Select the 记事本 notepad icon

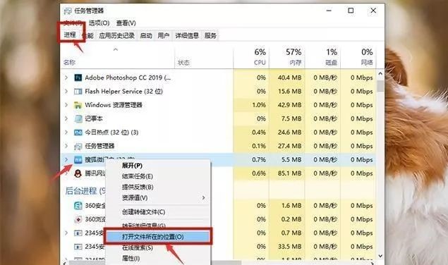click(x=78, y=118)
